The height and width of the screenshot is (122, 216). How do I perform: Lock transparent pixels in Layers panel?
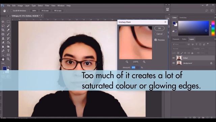(178, 53)
